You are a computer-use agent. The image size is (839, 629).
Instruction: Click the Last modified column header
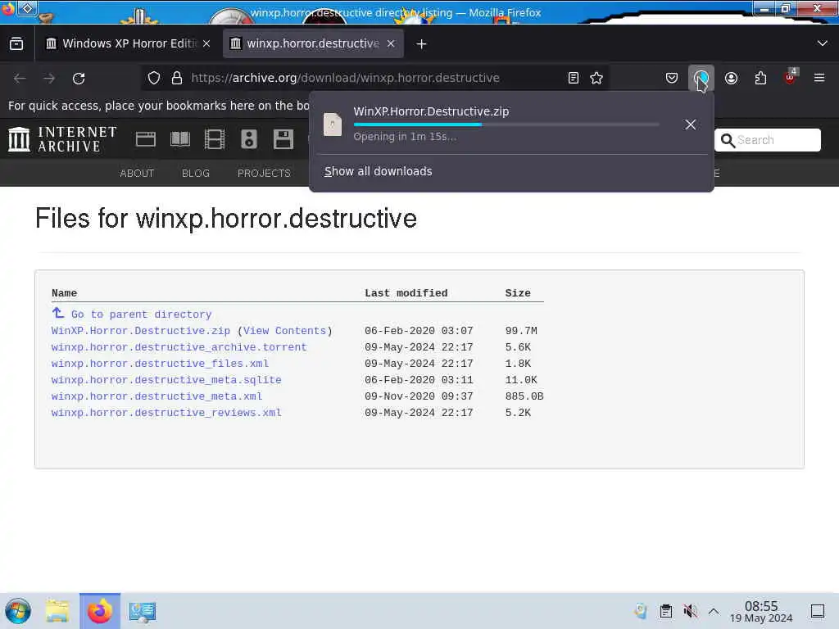point(406,293)
